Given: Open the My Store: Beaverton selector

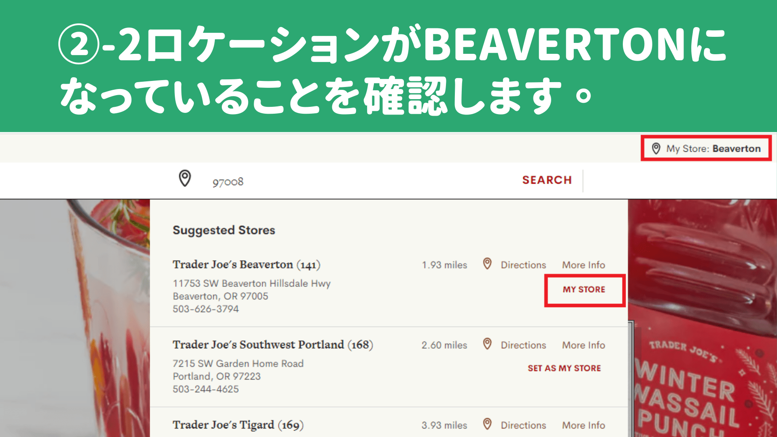Looking at the screenshot, I should [706, 148].
